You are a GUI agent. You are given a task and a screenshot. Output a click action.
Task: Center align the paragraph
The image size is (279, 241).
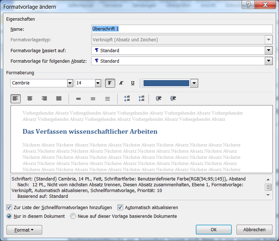click(x=30, y=99)
